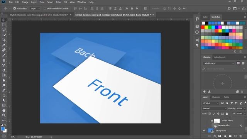Open the Filter menu
The image size is (247, 139).
click(59, 2)
